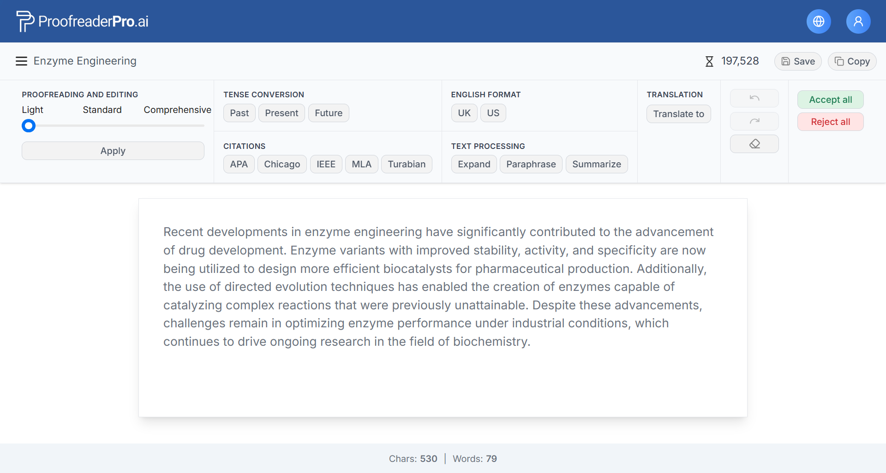
Task: Select the Comprehensive proofreading level
Action: (177, 110)
